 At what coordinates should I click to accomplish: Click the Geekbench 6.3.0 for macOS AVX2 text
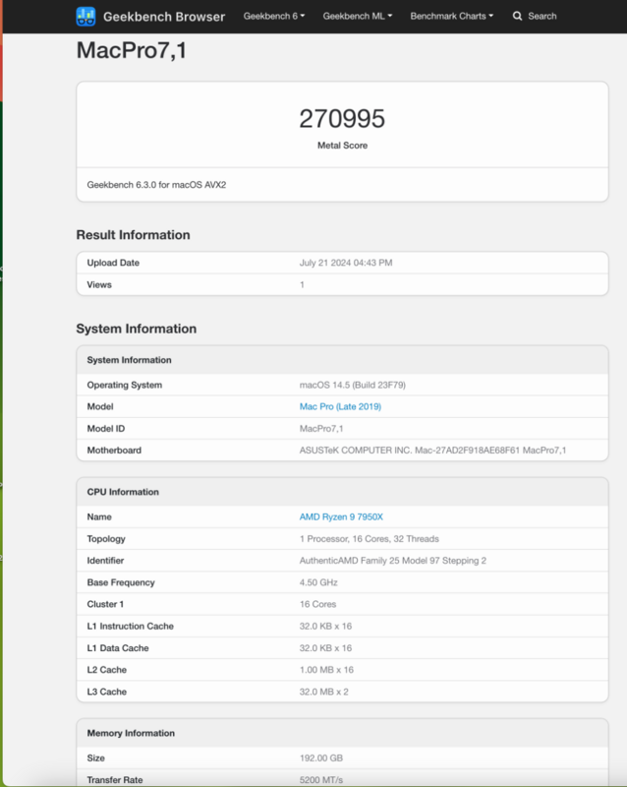coord(163,184)
